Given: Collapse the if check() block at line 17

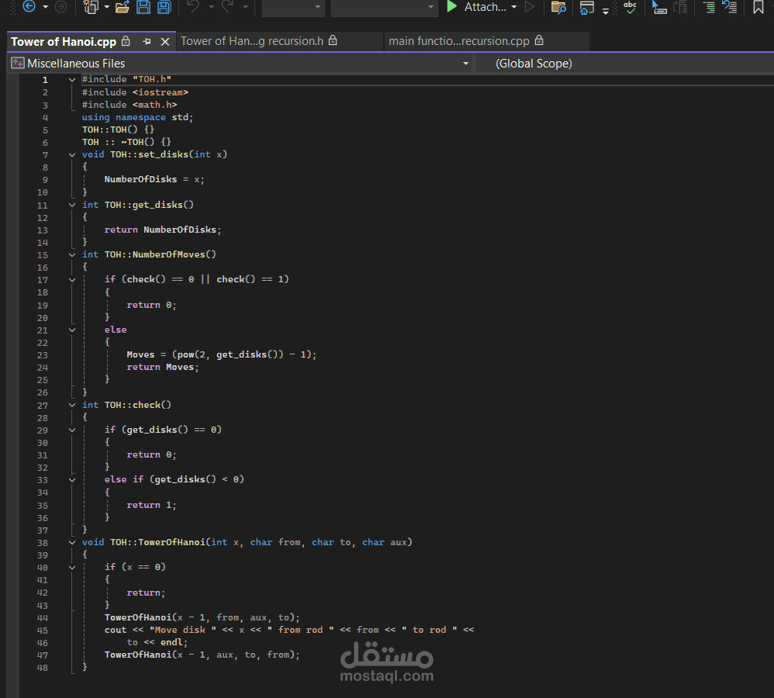Looking at the screenshot, I should 72,280.
